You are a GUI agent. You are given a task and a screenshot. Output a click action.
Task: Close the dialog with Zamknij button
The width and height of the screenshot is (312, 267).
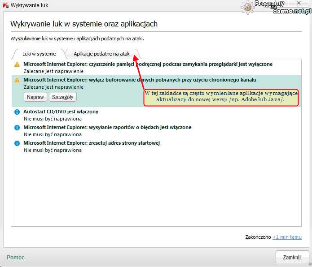point(292,257)
